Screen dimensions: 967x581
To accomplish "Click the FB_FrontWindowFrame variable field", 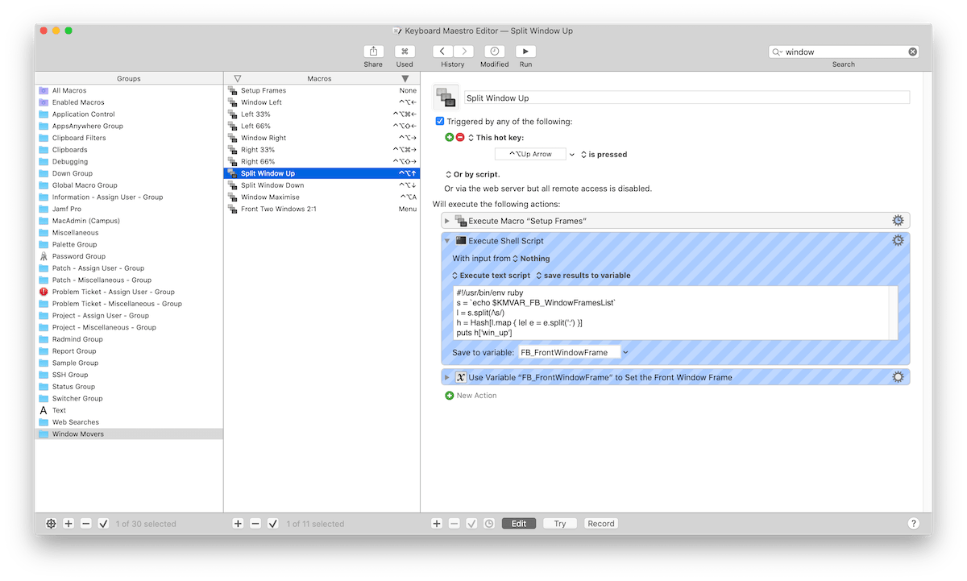I will (569, 352).
